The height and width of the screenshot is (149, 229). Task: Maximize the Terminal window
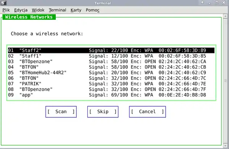(216, 3)
